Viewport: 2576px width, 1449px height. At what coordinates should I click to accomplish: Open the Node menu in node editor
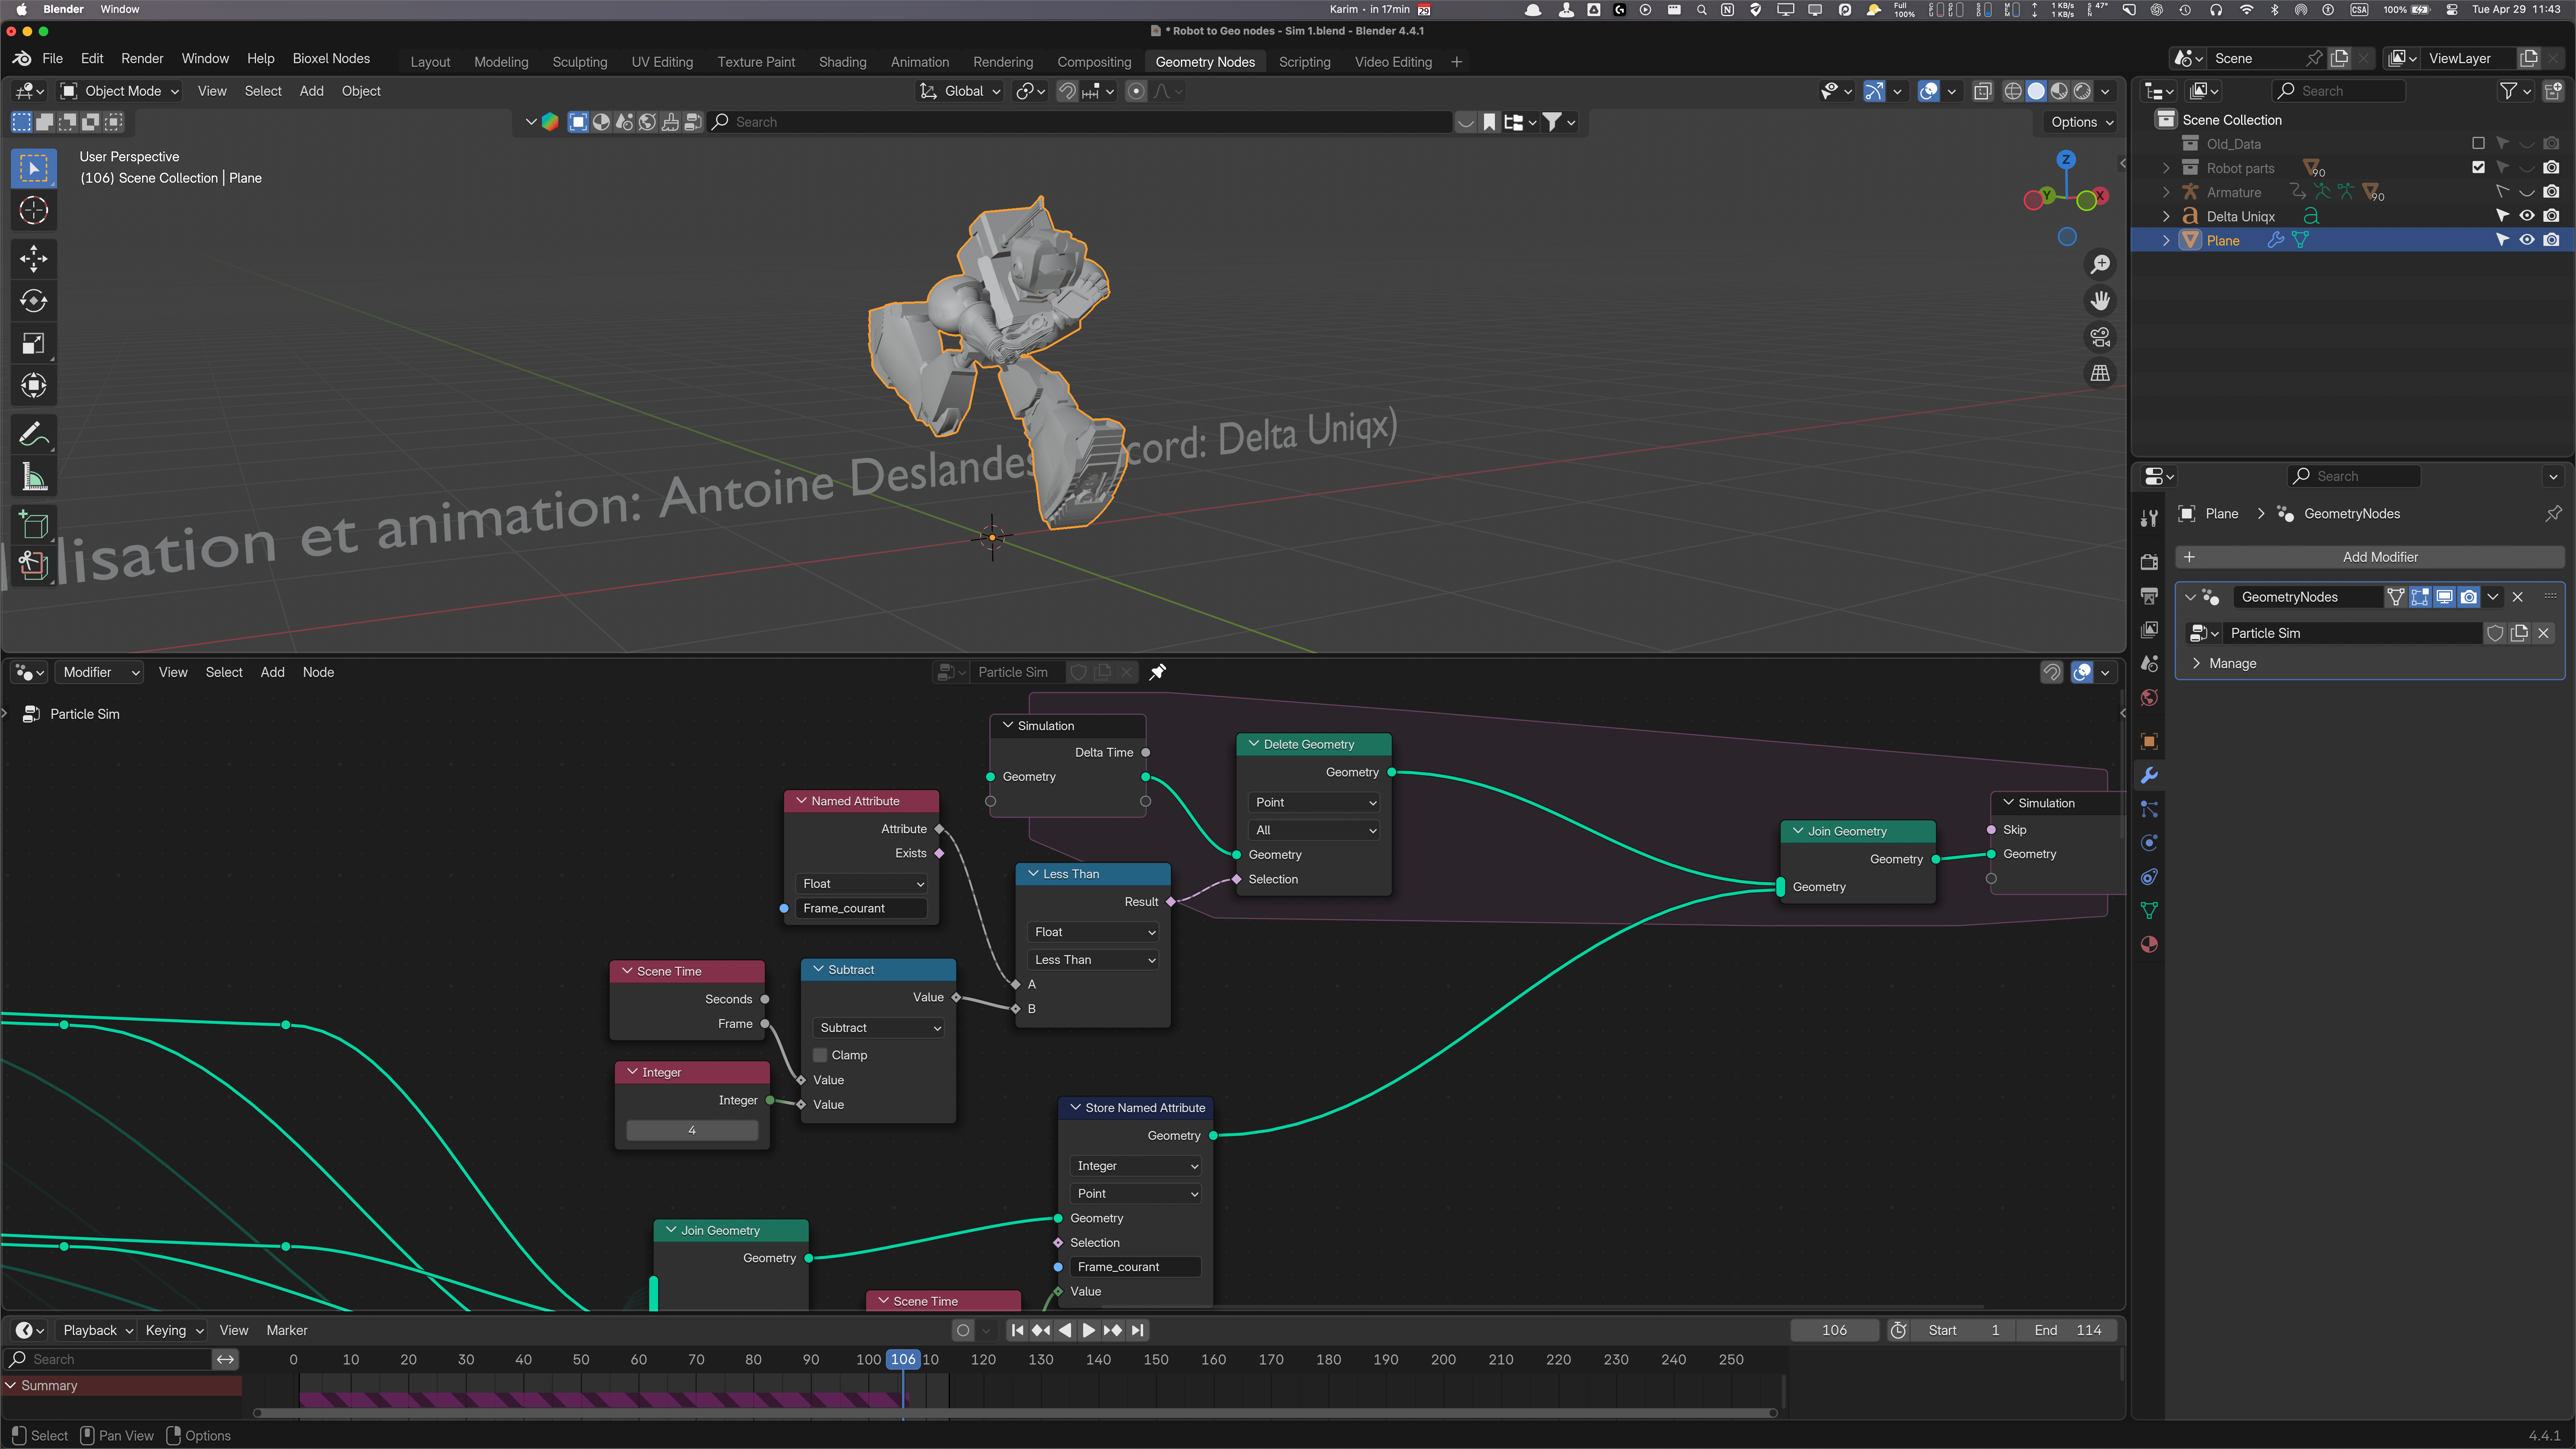[x=318, y=672]
